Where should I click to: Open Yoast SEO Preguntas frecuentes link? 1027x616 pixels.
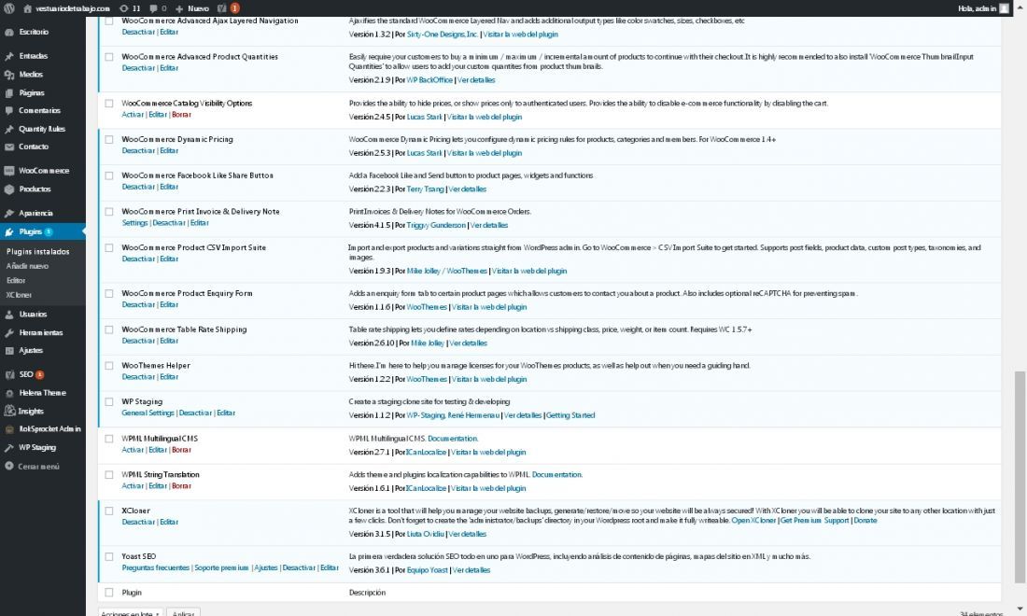(155, 567)
